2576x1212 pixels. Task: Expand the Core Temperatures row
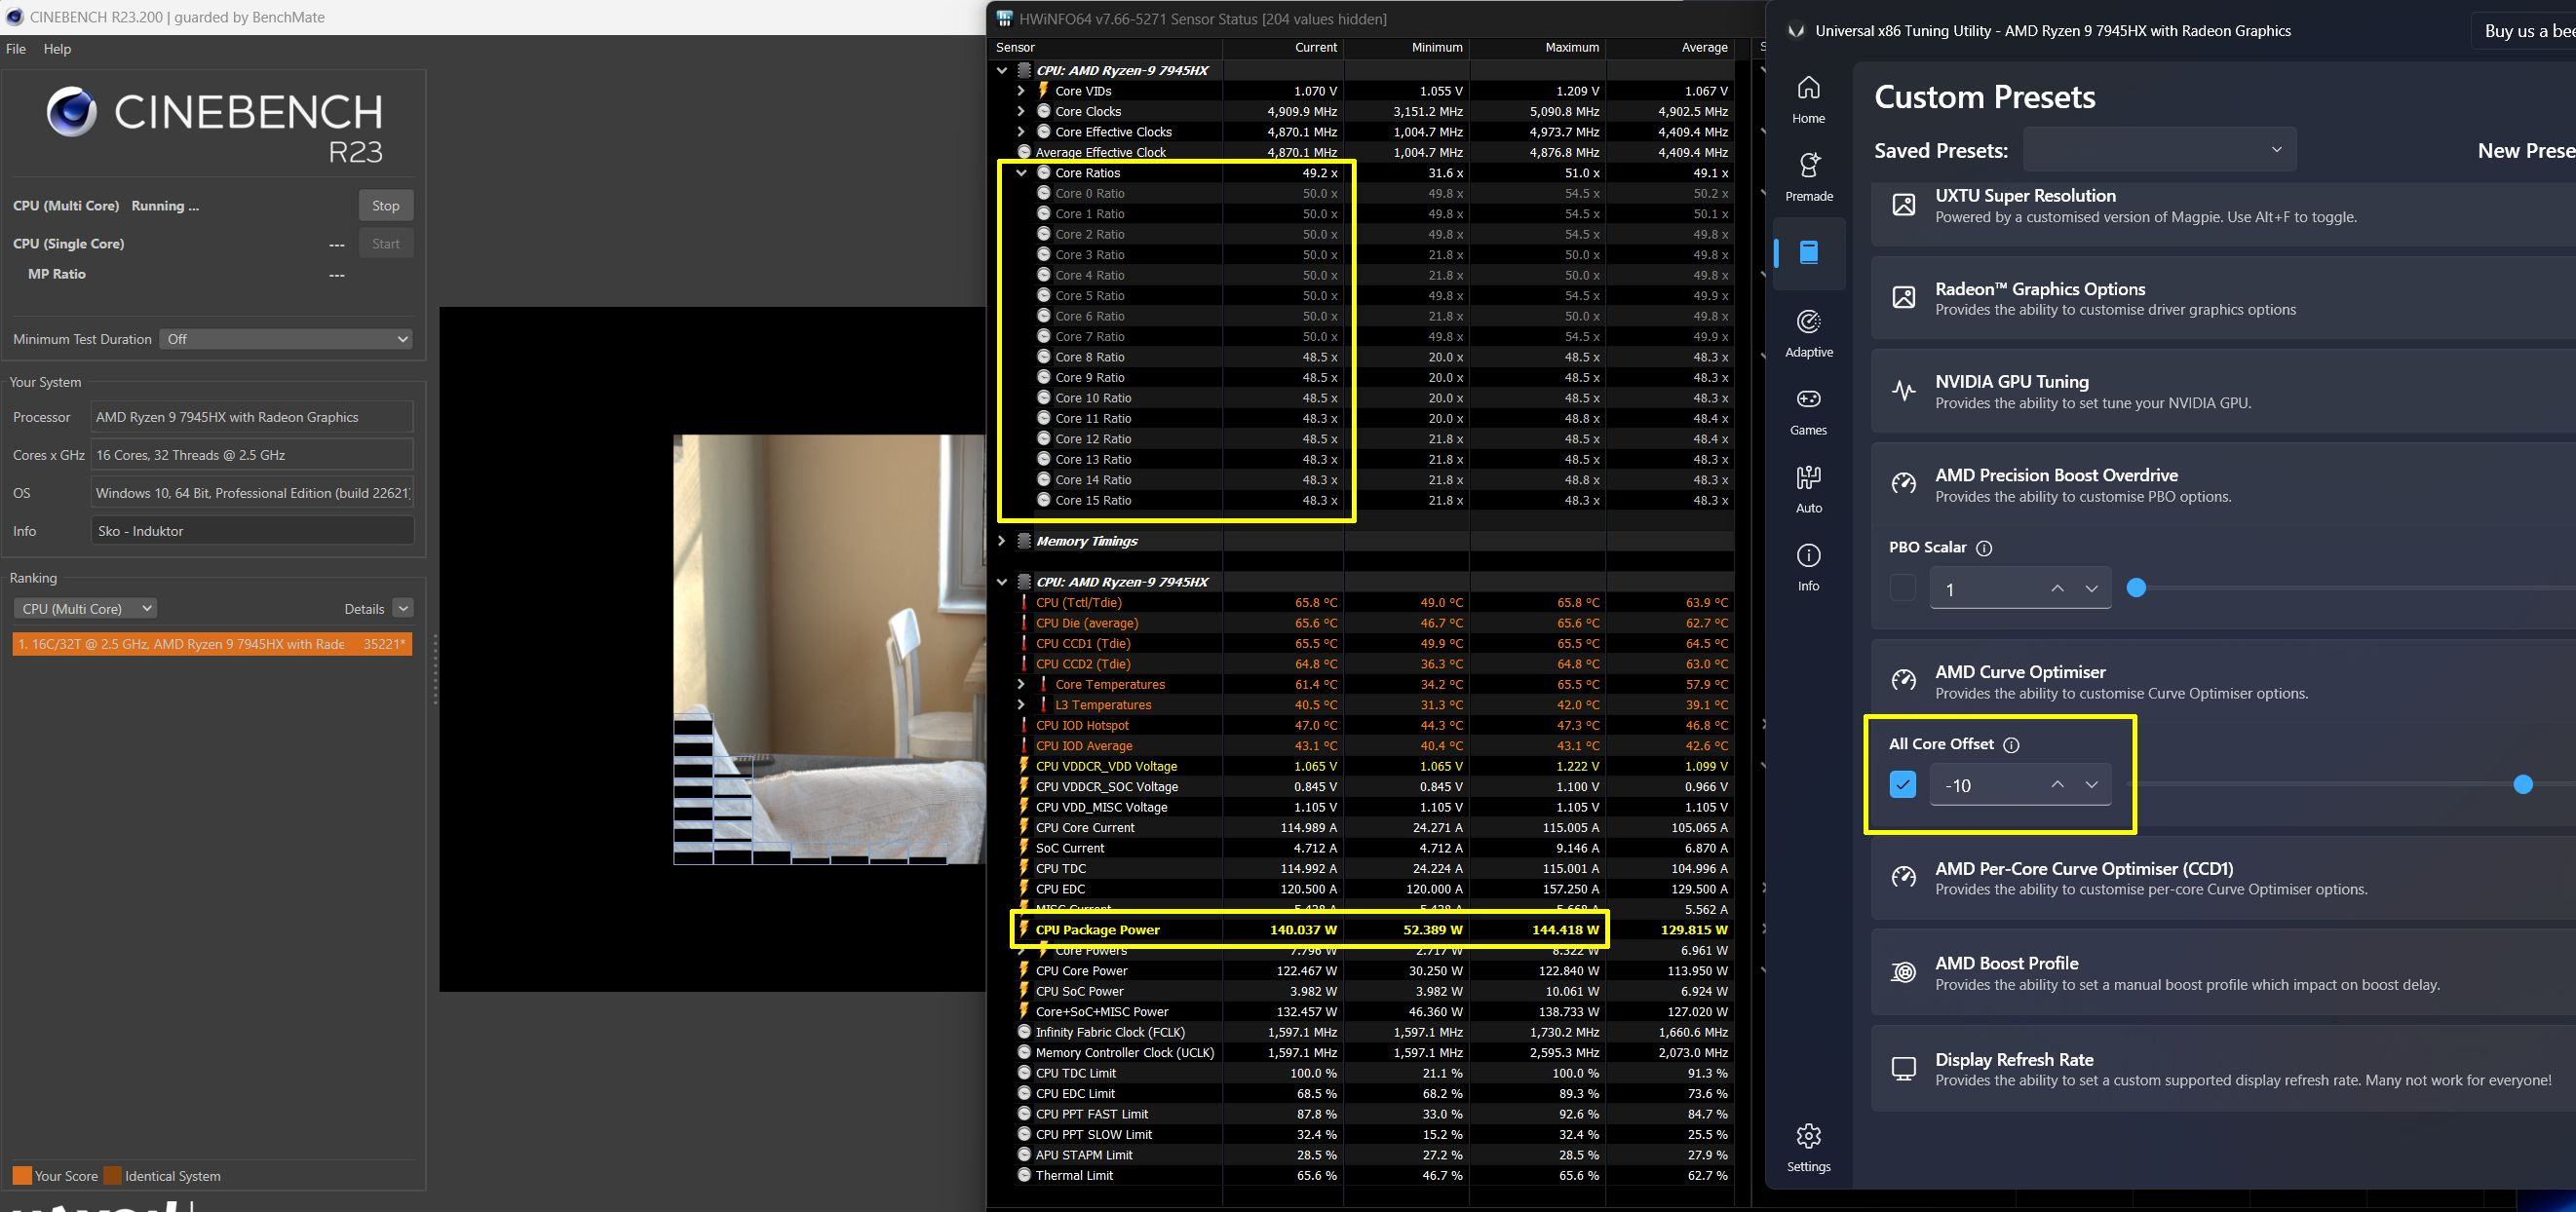coord(1021,684)
